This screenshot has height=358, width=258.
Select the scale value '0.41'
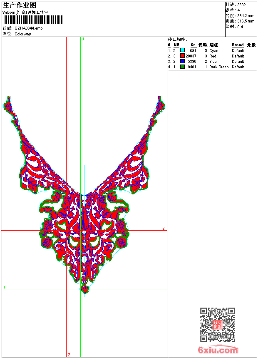pos(241,27)
